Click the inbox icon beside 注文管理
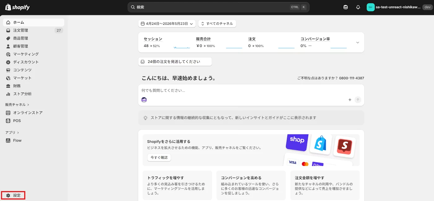This screenshot has width=434, height=201. tap(8, 30)
